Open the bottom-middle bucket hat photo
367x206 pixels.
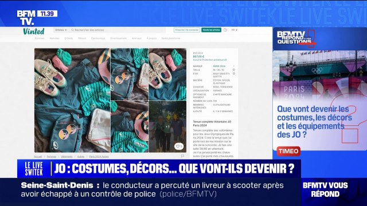point(130,126)
